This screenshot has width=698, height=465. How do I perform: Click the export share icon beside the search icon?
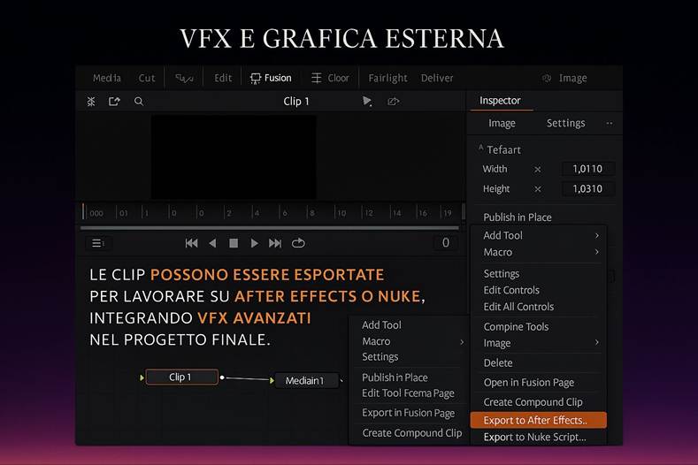[x=114, y=102]
